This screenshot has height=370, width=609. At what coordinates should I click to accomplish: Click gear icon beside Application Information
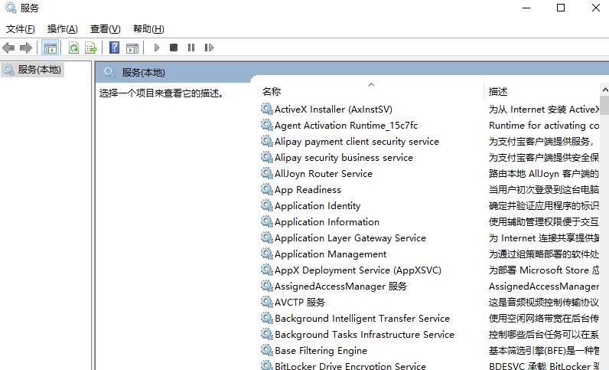click(x=266, y=221)
